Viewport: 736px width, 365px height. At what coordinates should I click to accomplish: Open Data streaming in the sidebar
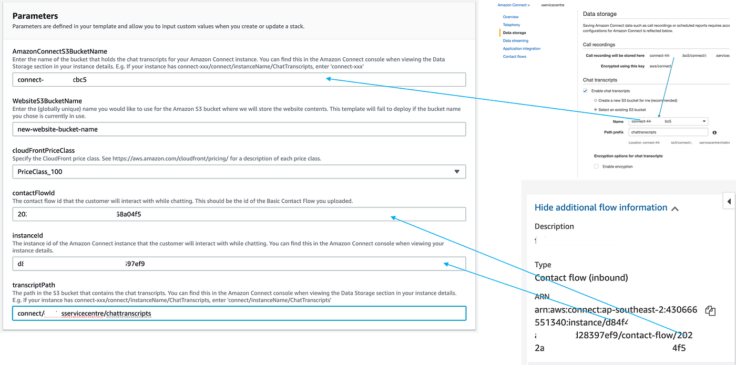pyautogui.click(x=516, y=40)
